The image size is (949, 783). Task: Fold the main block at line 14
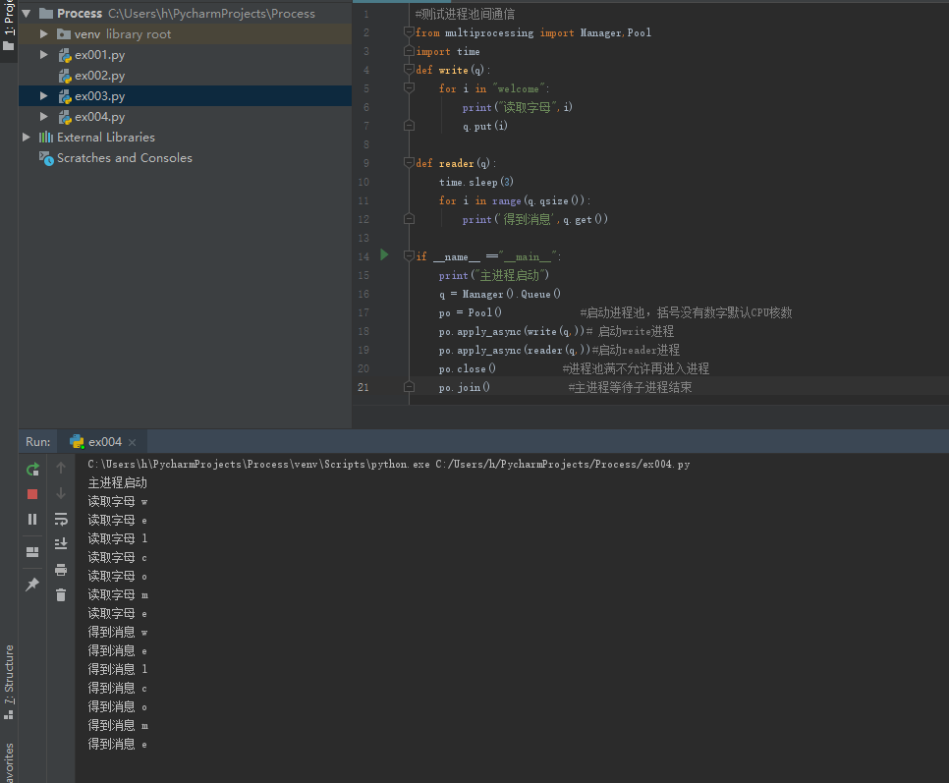(x=409, y=256)
